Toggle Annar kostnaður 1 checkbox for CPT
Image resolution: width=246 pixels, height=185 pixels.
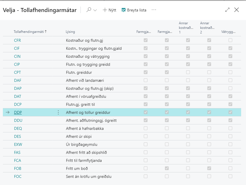pyautogui.click(x=188, y=72)
